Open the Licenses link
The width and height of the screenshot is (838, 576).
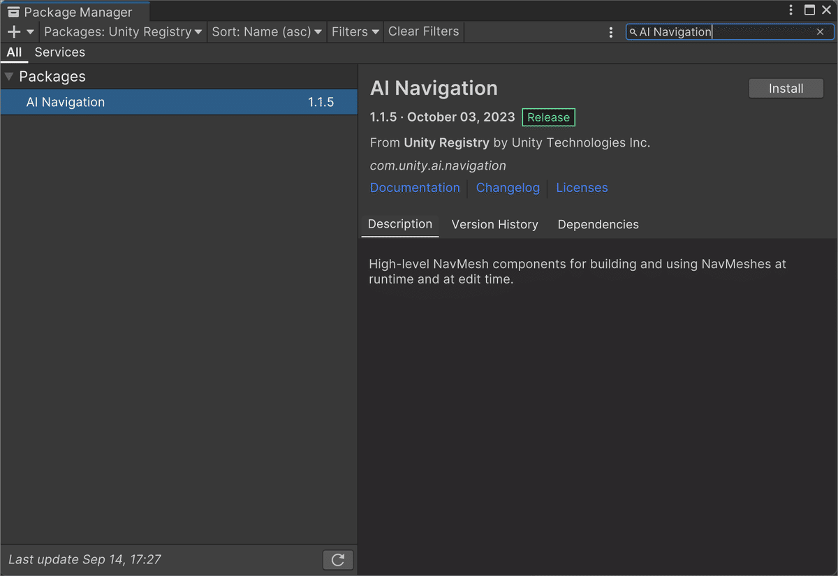click(582, 188)
